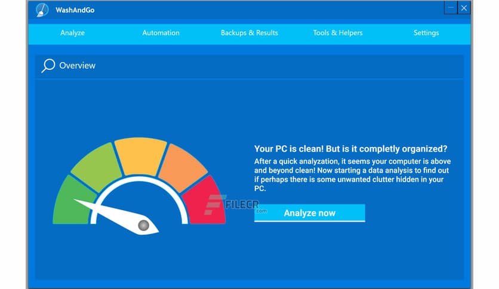Minimize the WashAndGo window
The image size is (499, 289).
pos(451,8)
